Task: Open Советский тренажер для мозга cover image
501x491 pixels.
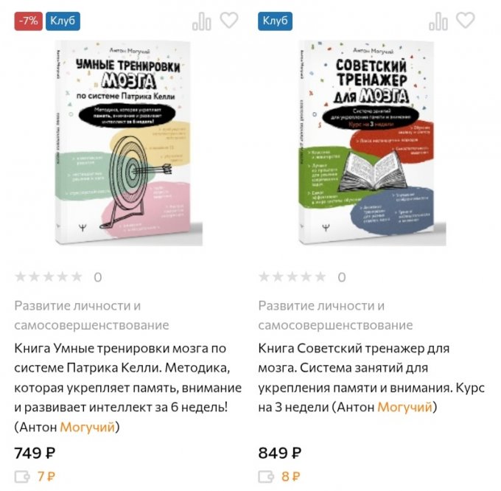Action: tap(372, 143)
